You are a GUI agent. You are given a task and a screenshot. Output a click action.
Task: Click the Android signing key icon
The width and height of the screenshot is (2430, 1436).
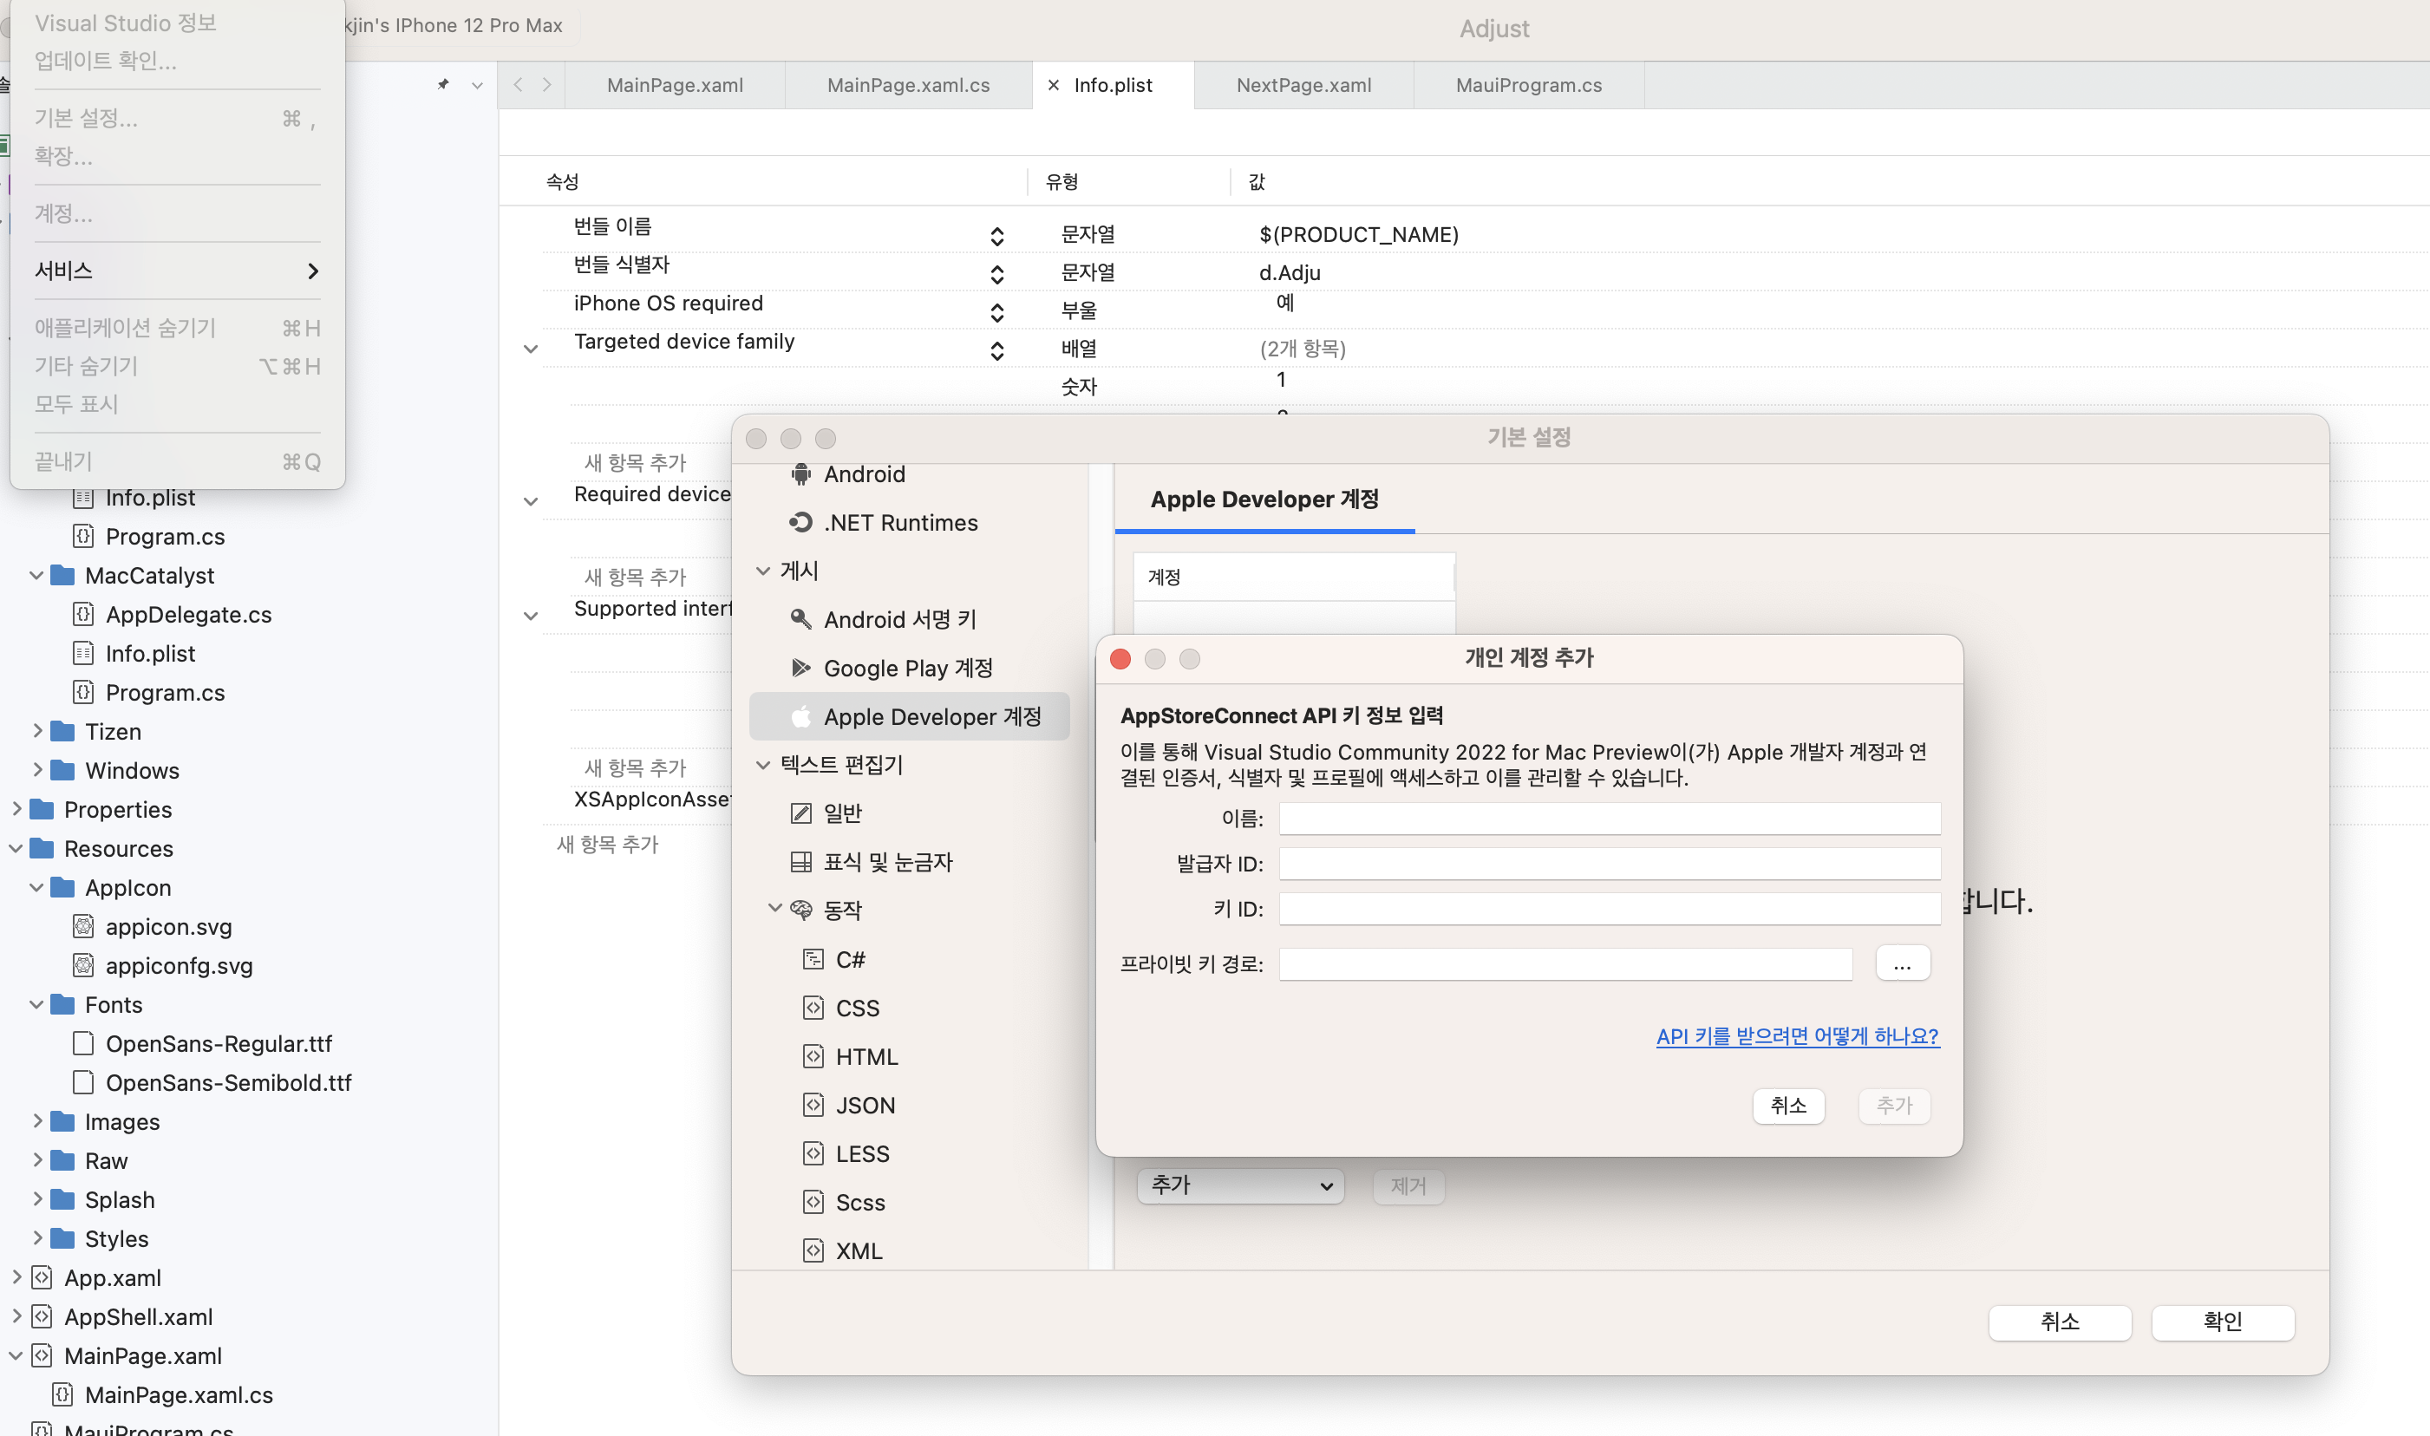pyautogui.click(x=800, y=619)
